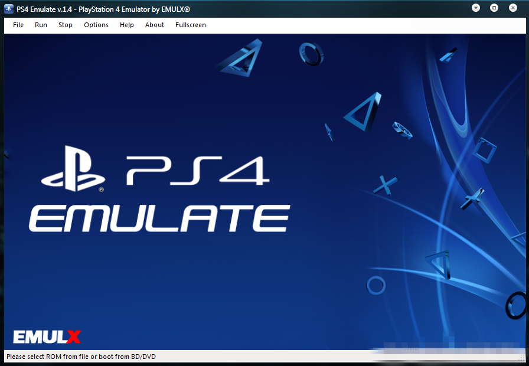
Task: Click the status bar ROM selection message
Action: coord(81,357)
